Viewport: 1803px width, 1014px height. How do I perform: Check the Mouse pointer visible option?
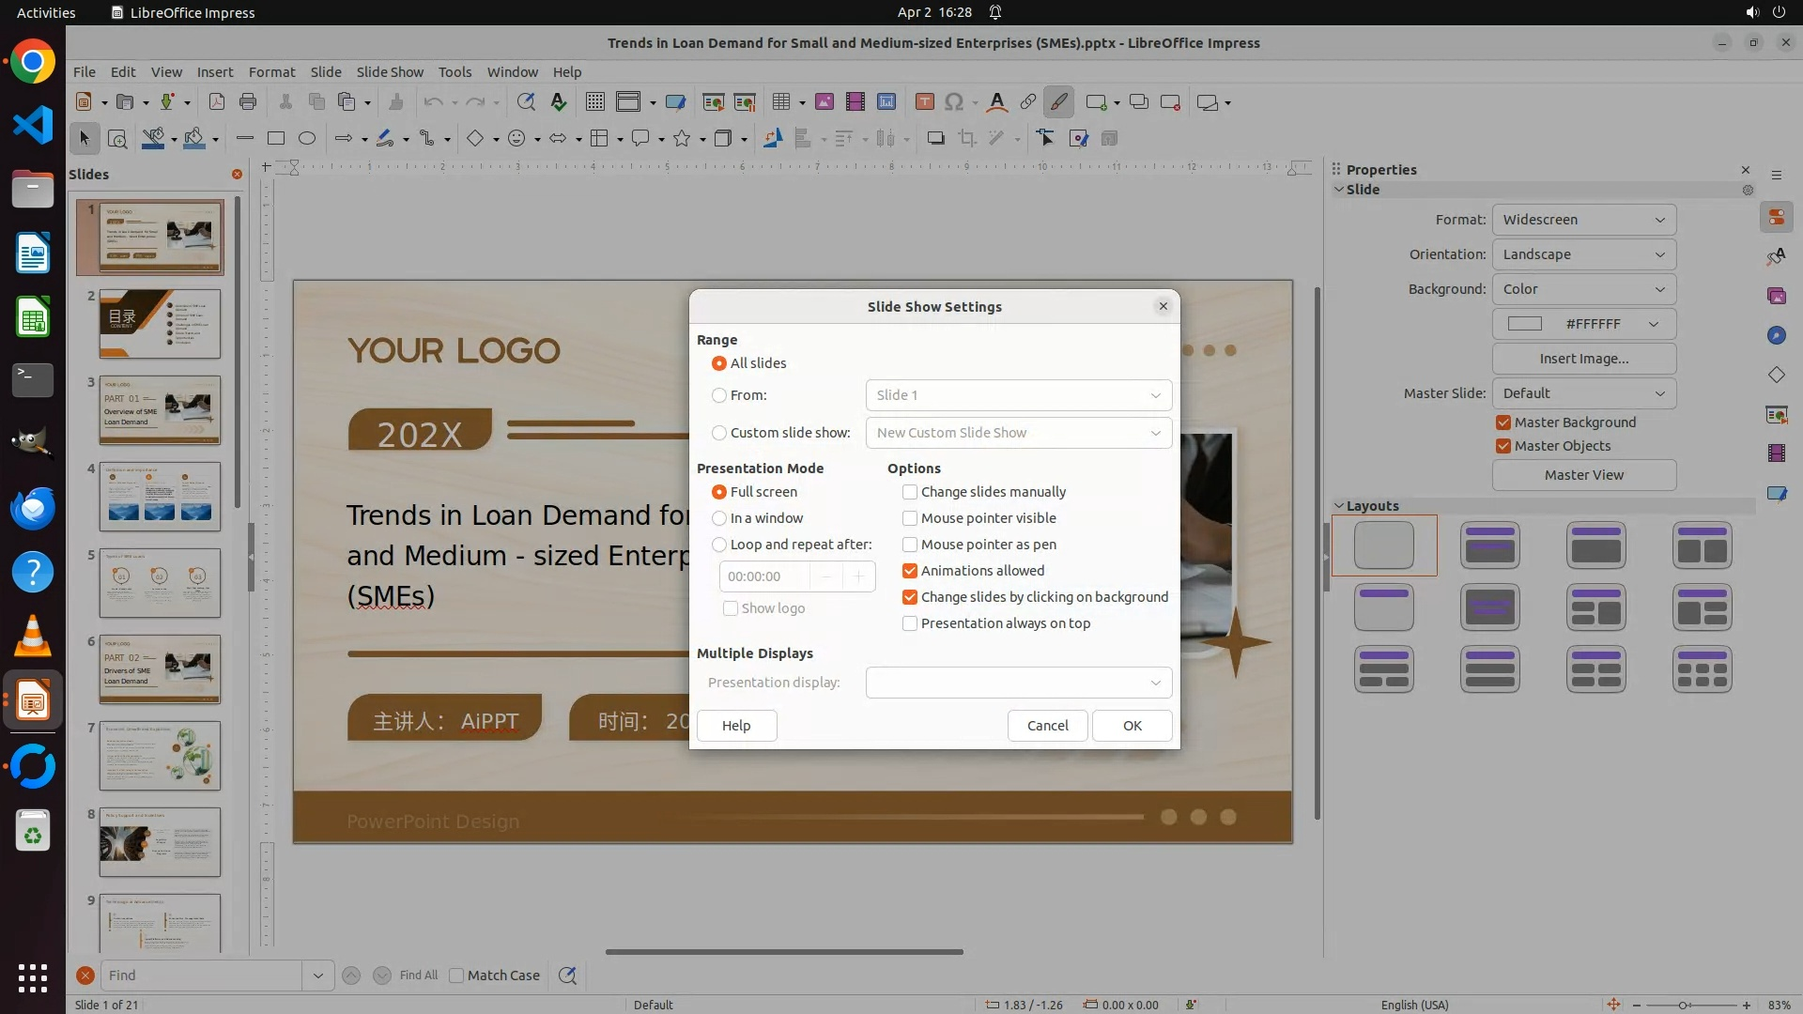coord(910,518)
